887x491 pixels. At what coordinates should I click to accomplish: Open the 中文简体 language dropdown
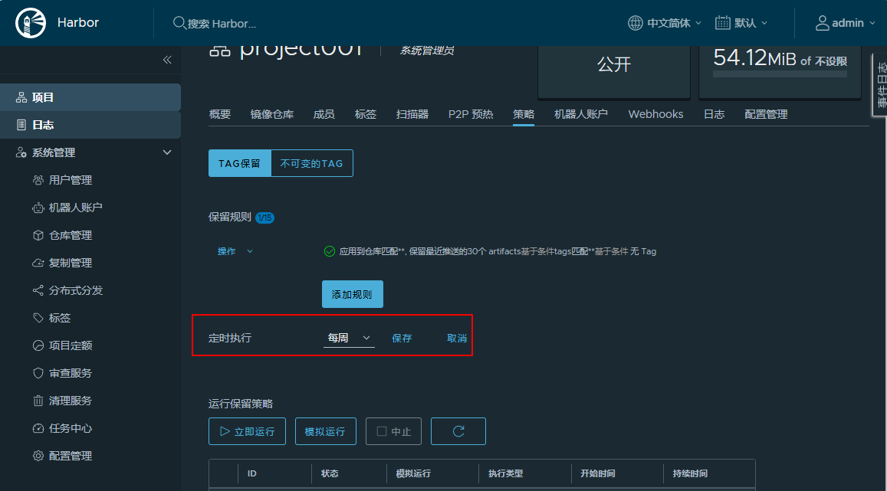coord(675,23)
